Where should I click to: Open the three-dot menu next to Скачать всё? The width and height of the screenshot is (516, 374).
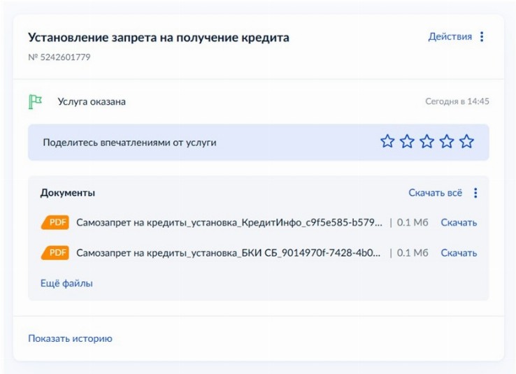pos(475,193)
